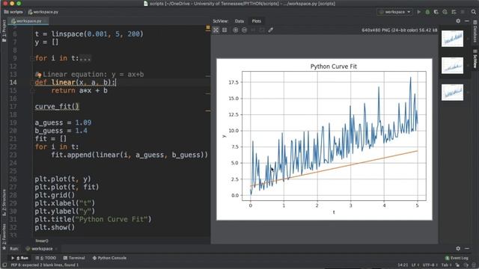Open the Python Console tab
479x269 pixels.
click(109, 258)
